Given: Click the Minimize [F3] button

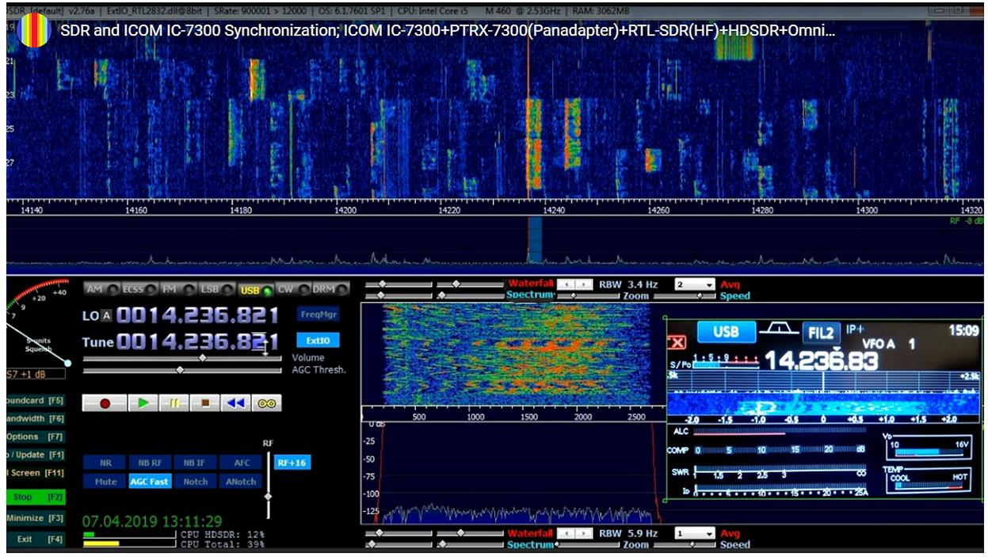Looking at the screenshot, I should point(36,518).
